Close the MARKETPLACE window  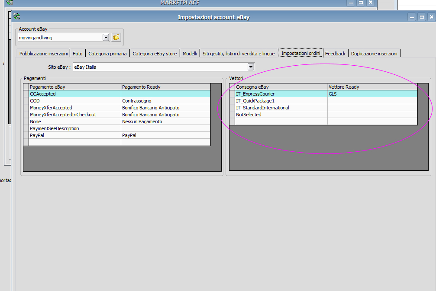[370, 3]
